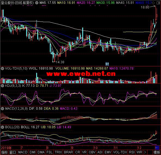161x155 pixels.
Task: Open the 指标 indicator menu
Action: 4,152
